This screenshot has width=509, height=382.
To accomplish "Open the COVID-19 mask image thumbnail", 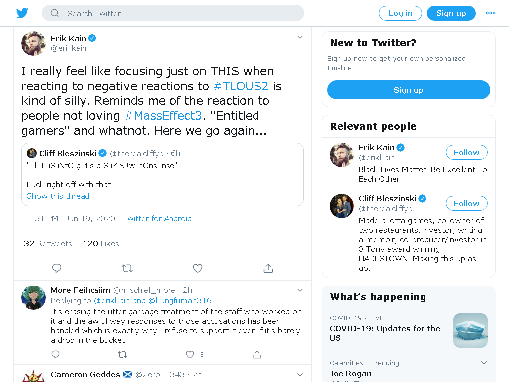I will pyautogui.click(x=470, y=330).
